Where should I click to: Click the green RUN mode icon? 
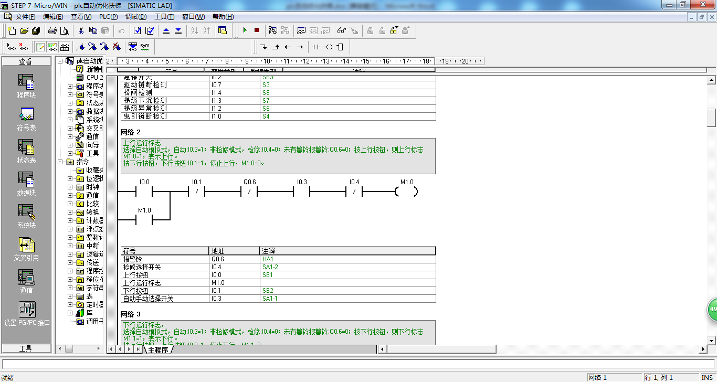click(x=245, y=30)
